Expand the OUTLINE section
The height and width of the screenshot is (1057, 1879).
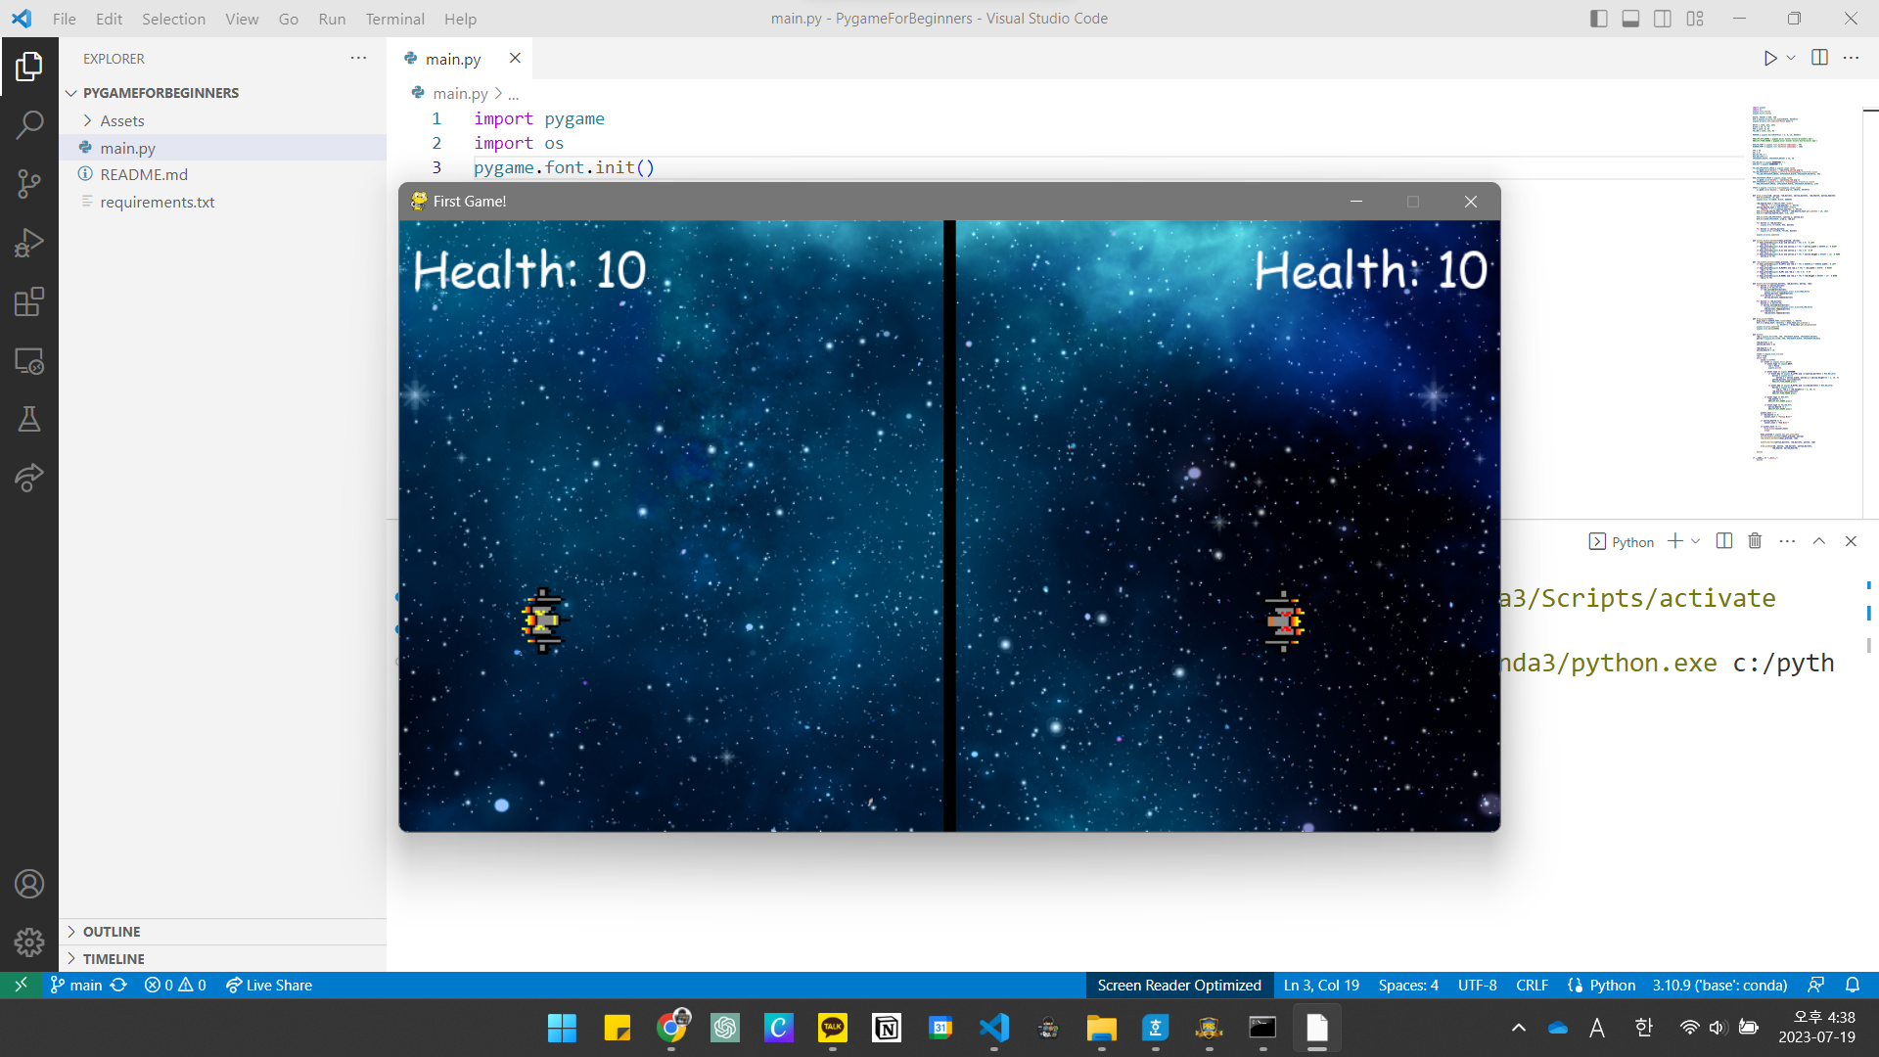(x=112, y=931)
